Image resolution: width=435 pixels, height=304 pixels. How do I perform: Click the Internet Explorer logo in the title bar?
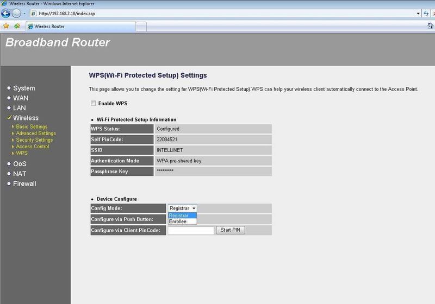(4, 4)
